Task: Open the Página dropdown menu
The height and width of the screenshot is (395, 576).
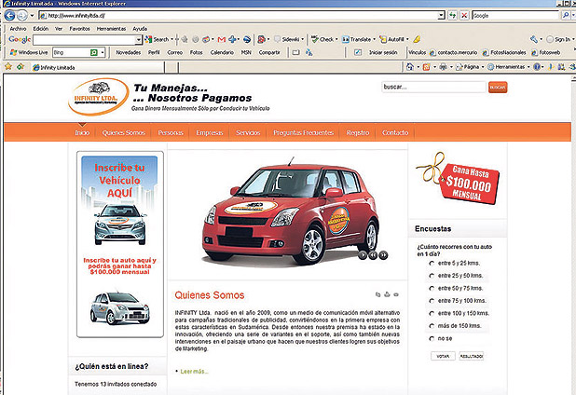Action: pyautogui.click(x=471, y=67)
